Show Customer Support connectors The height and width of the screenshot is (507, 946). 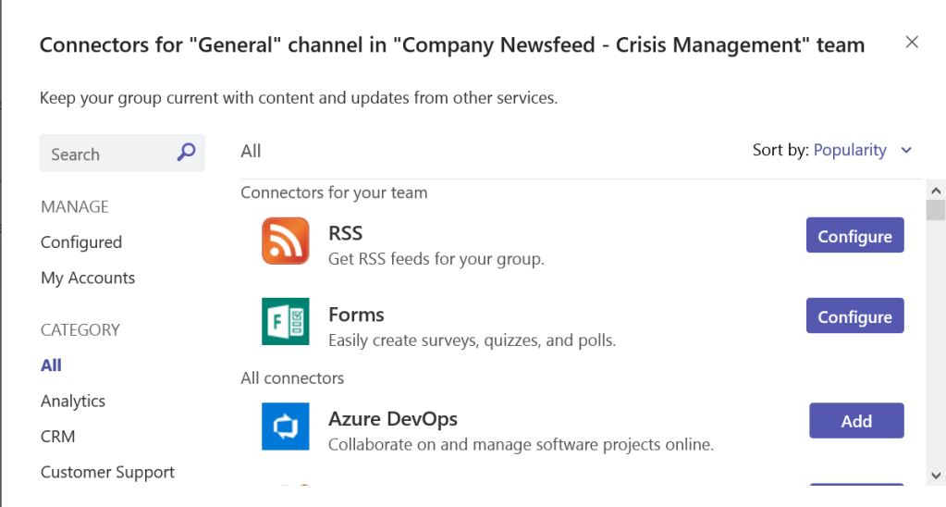coord(107,472)
